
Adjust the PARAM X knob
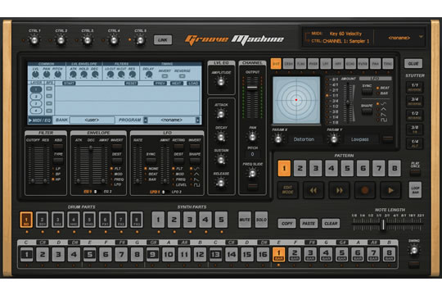point(278,138)
